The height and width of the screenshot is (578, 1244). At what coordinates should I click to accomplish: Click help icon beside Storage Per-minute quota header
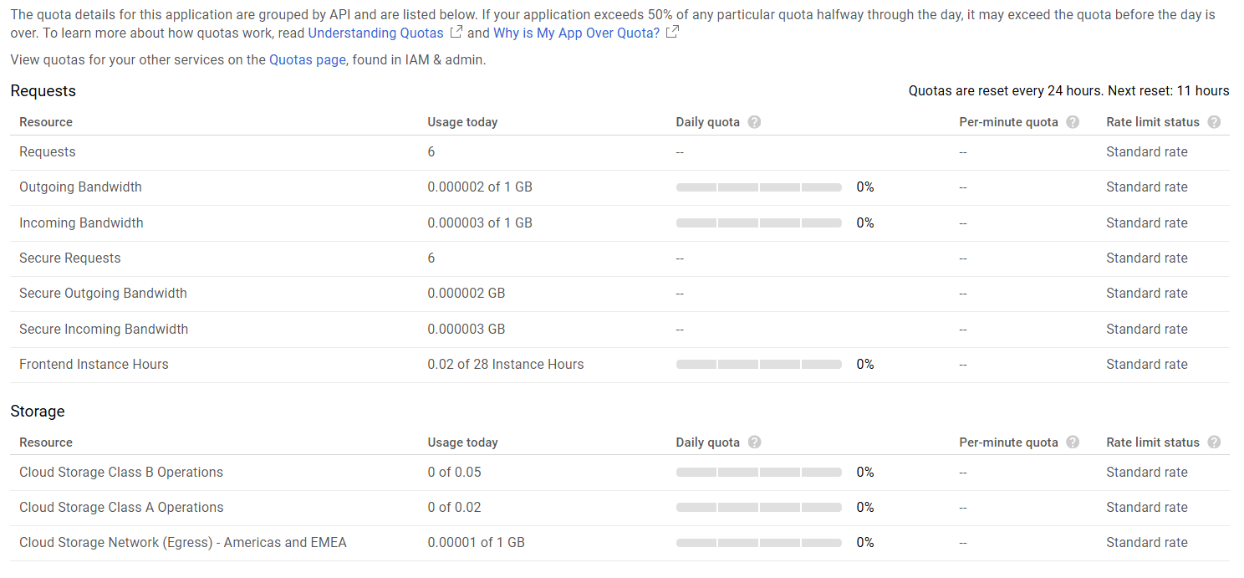(1073, 442)
